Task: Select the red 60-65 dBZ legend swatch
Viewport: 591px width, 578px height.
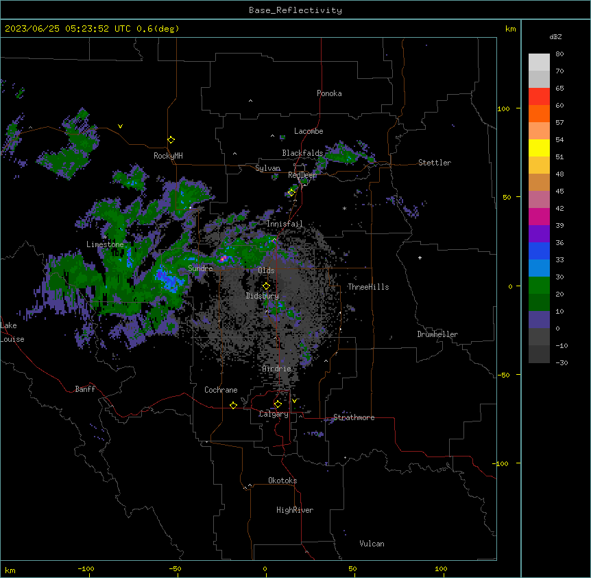Action: pos(539,97)
